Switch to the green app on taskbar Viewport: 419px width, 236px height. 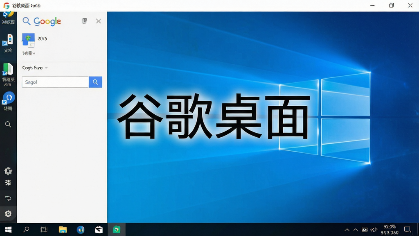(x=117, y=229)
